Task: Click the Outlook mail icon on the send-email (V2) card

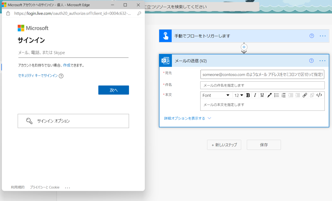Action: [165, 61]
